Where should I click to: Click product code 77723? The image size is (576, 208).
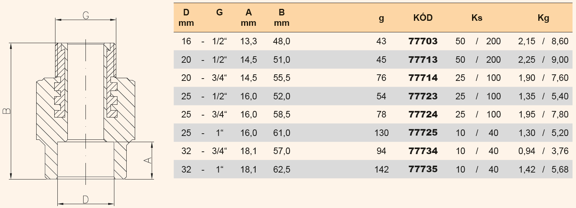pyautogui.click(x=423, y=96)
